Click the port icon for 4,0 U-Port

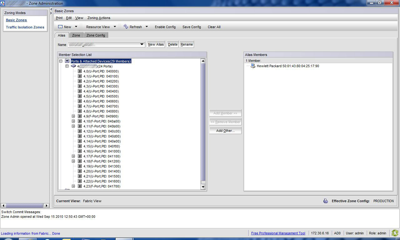click(80, 71)
